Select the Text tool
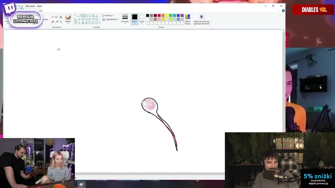Viewport: 335px width, 188px height. click(x=61, y=17)
